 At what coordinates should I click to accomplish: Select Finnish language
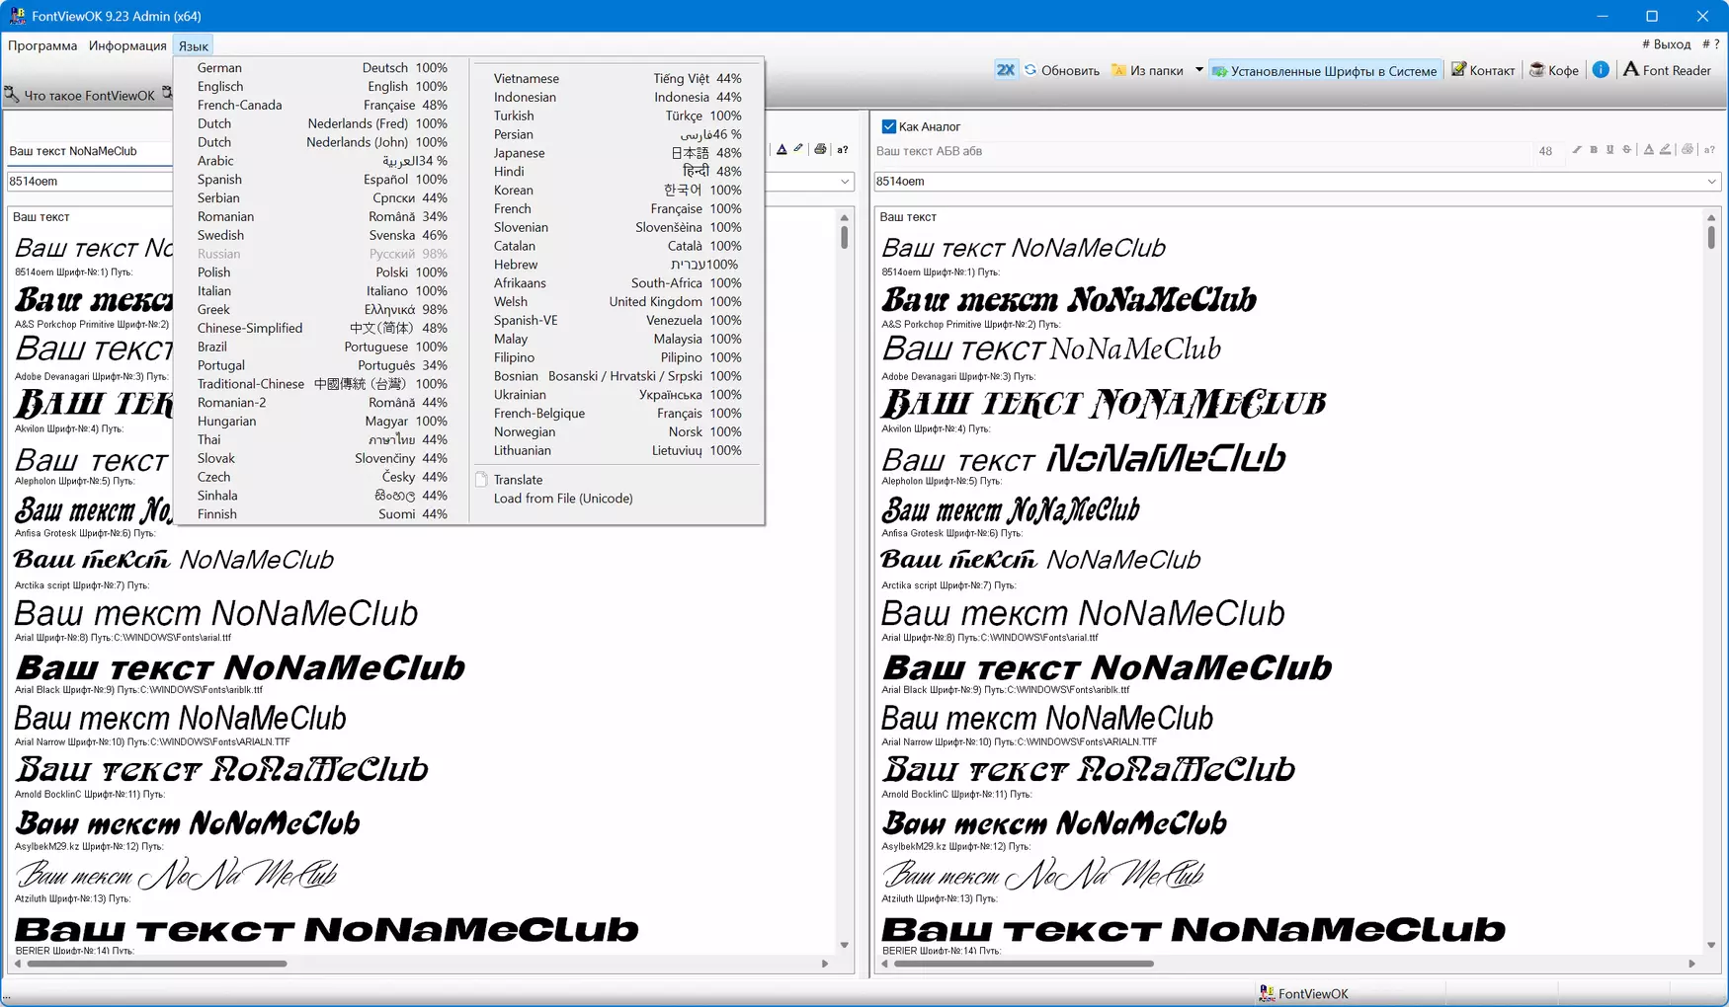point(322,514)
